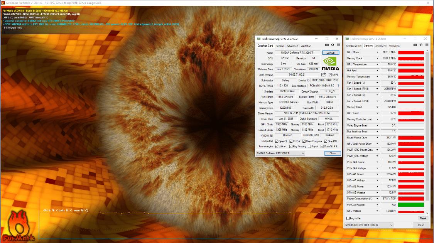
Task: Toggle the PhysX checkbox
Action: click(309, 147)
